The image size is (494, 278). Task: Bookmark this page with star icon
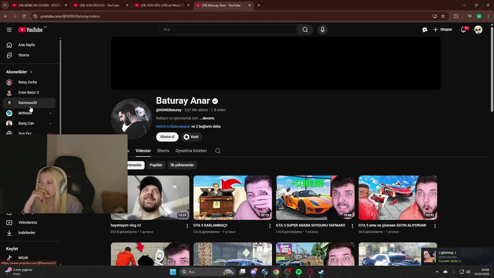point(443,16)
